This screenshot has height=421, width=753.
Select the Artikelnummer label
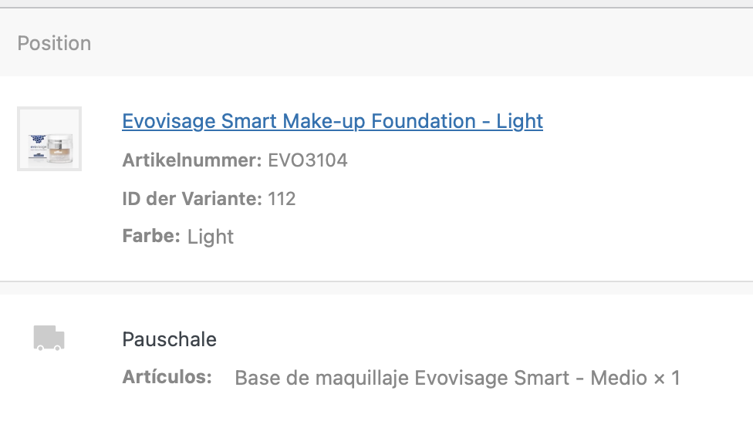coord(192,160)
